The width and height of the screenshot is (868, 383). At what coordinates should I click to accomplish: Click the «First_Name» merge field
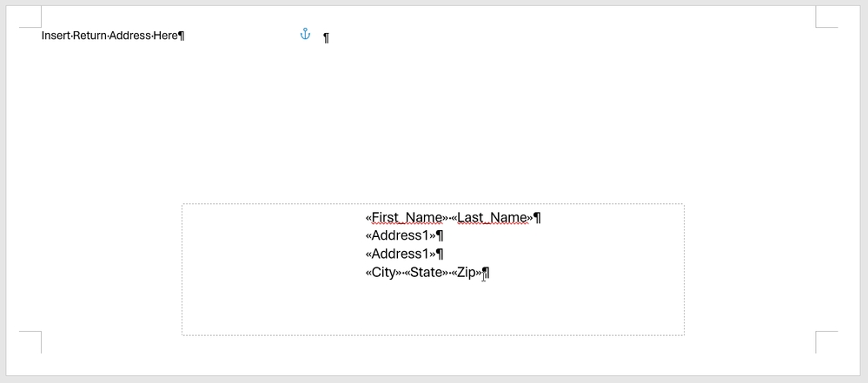[x=407, y=217]
